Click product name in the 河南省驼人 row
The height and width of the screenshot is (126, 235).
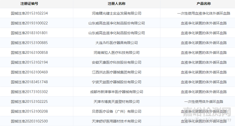click(204, 52)
